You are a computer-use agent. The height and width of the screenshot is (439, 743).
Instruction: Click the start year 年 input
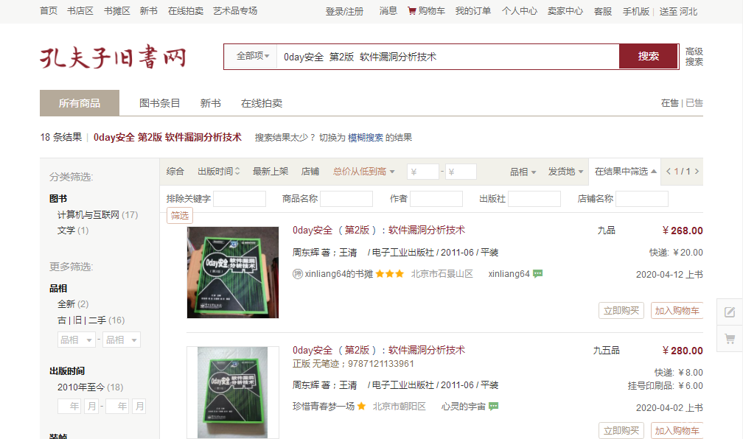(69, 407)
